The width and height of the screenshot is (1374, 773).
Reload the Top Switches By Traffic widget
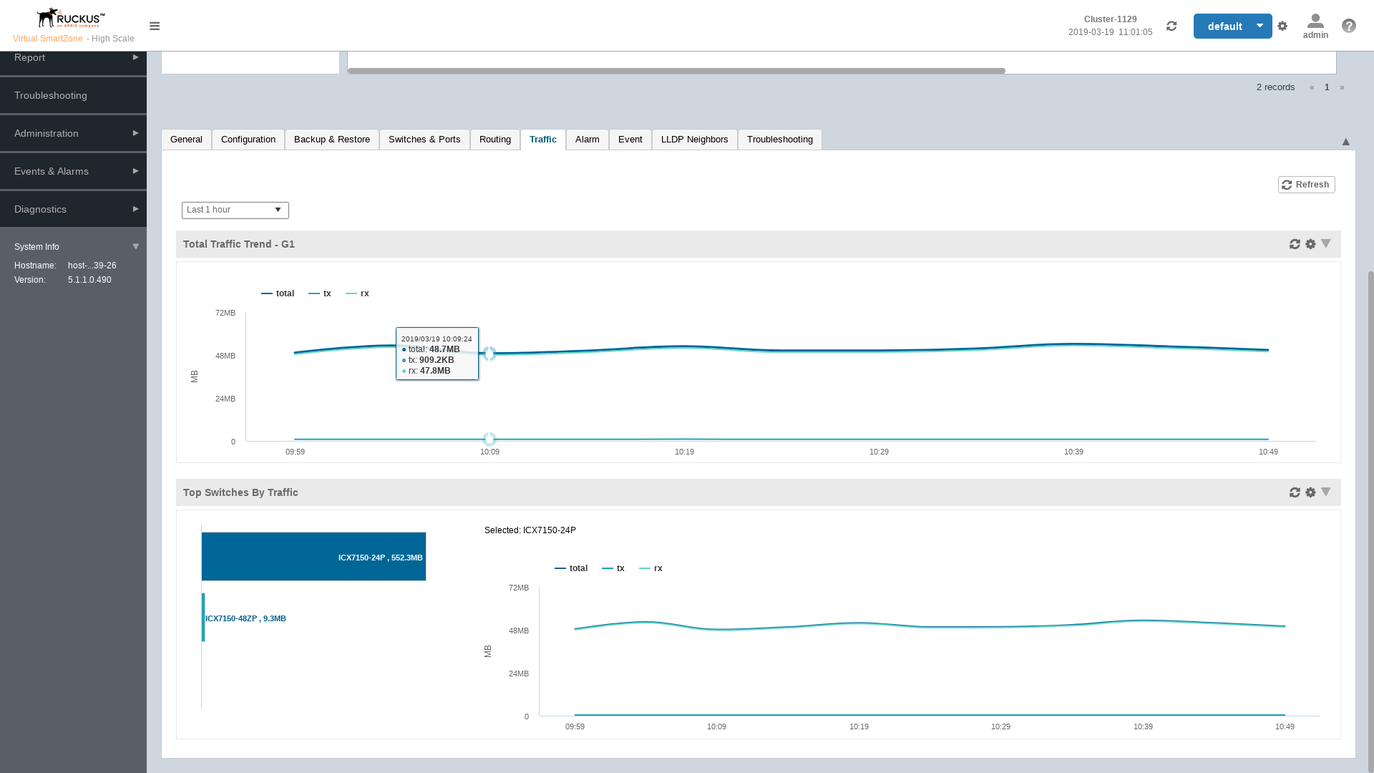tap(1295, 493)
